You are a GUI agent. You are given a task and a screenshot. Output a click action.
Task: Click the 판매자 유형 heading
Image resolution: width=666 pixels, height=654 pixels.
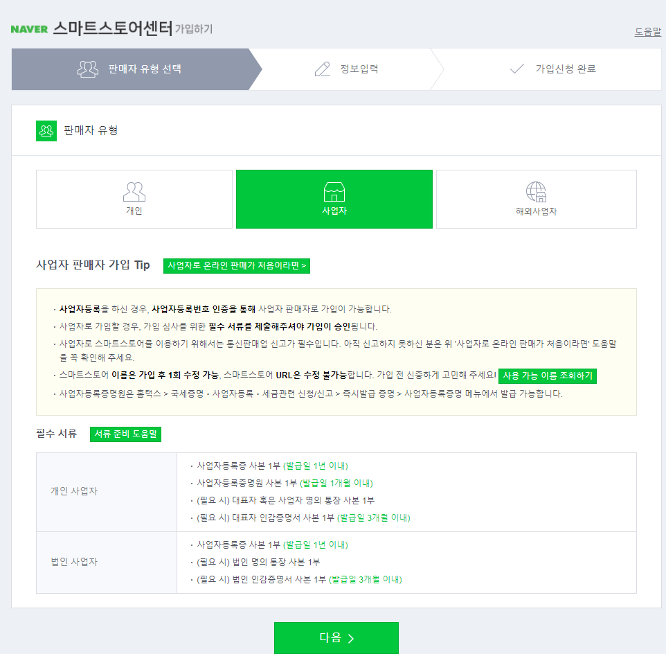coord(91,130)
